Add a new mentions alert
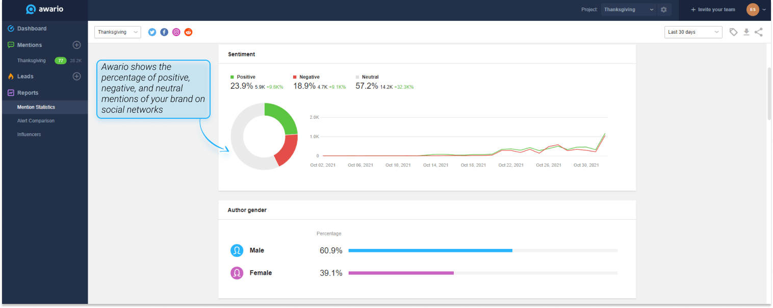 (x=77, y=45)
